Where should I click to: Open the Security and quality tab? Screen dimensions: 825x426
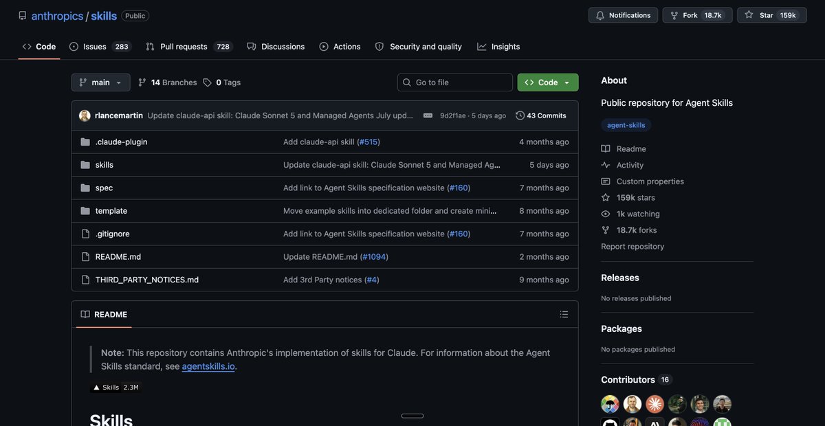(x=419, y=47)
